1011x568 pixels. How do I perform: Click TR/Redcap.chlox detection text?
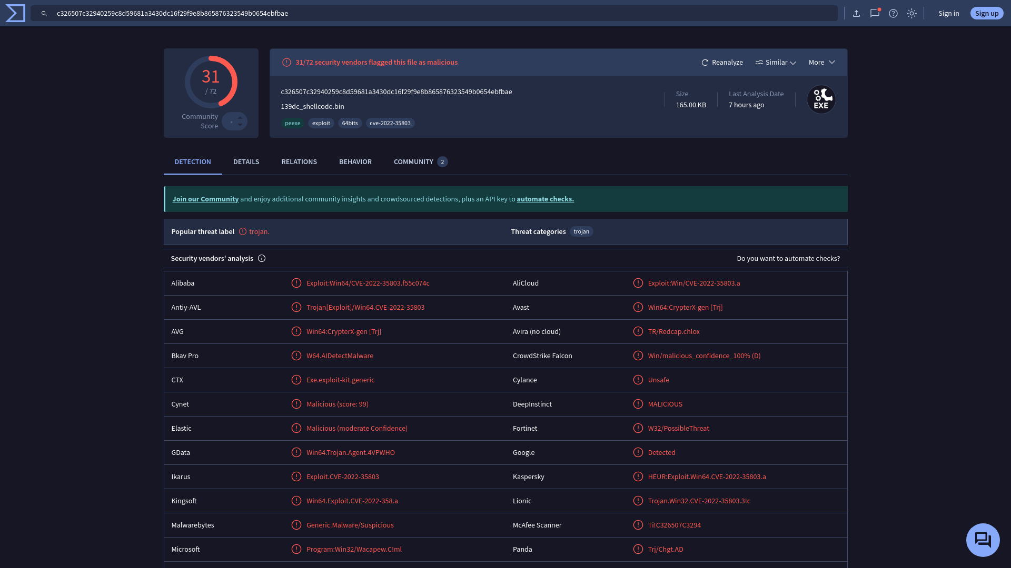[x=674, y=332]
